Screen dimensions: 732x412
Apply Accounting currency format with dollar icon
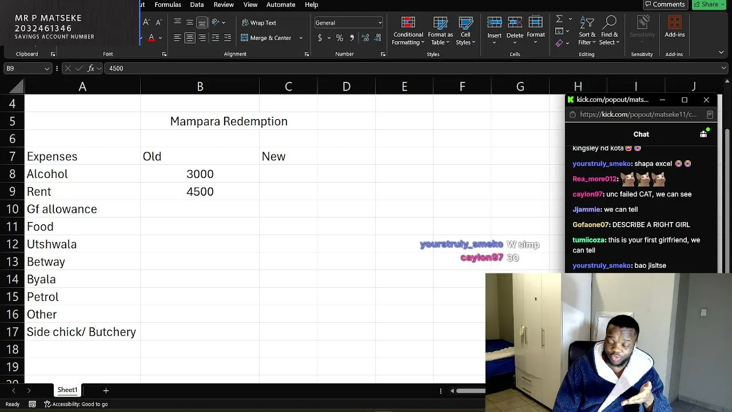coord(320,38)
